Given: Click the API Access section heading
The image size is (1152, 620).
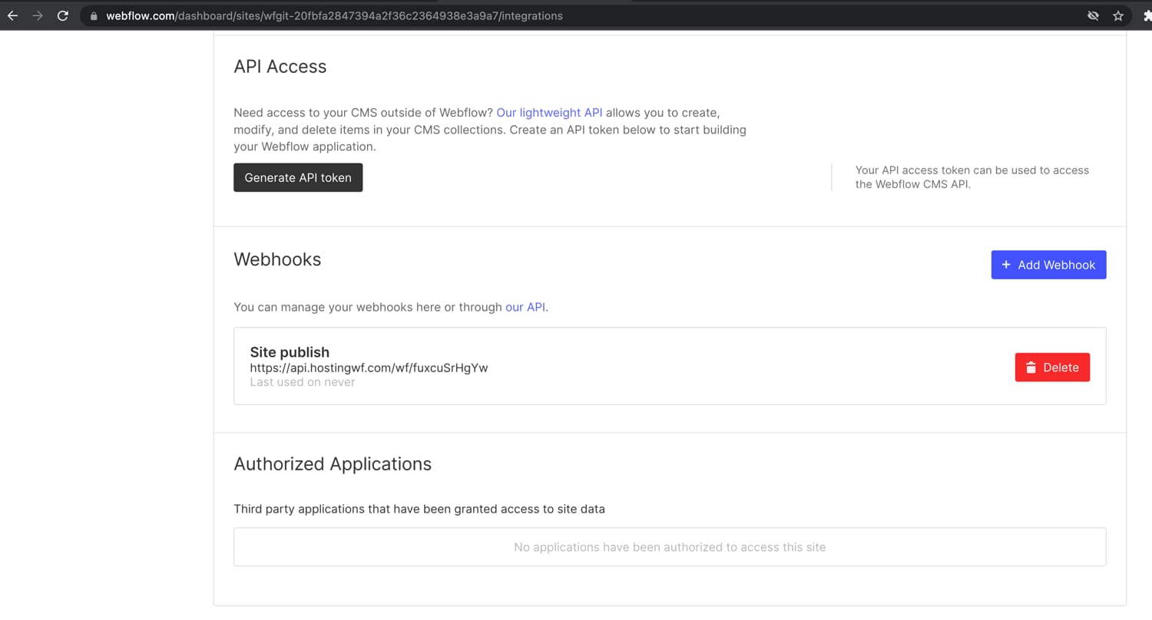Looking at the screenshot, I should (x=280, y=67).
